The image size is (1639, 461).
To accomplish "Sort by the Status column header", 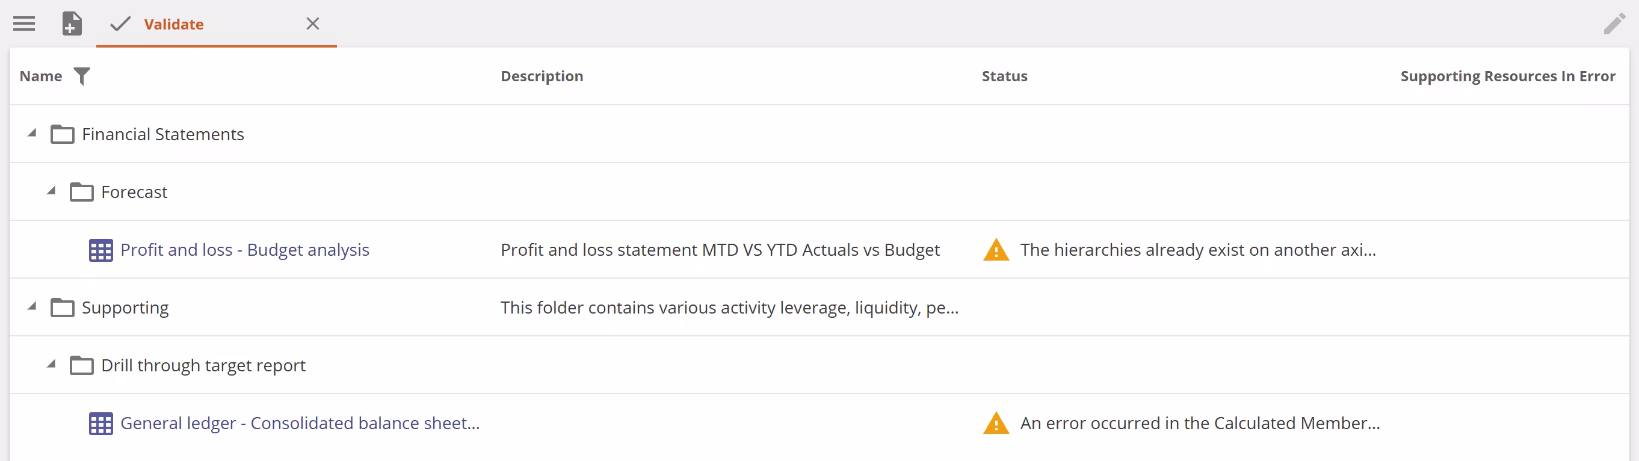I will pyautogui.click(x=1004, y=76).
